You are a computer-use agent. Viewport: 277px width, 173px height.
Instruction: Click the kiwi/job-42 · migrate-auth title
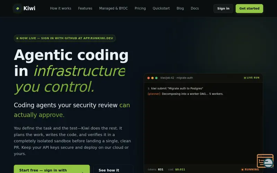point(177,78)
